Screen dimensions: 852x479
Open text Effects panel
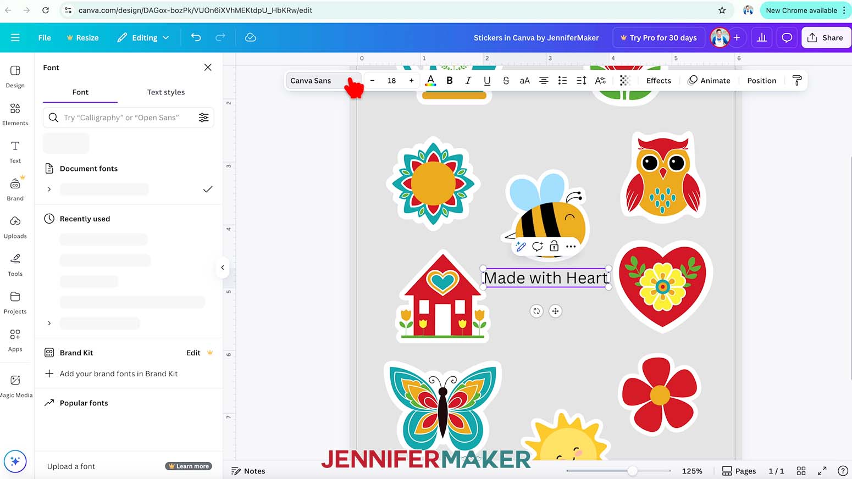pyautogui.click(x=659, y=80)
